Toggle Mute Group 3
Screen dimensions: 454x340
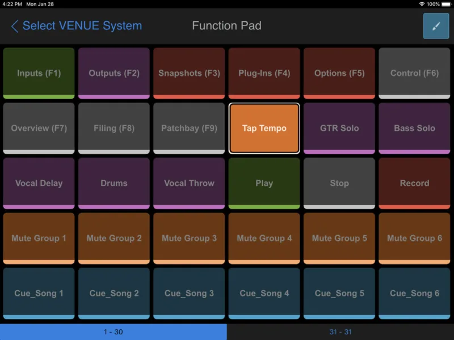point(189,238)
